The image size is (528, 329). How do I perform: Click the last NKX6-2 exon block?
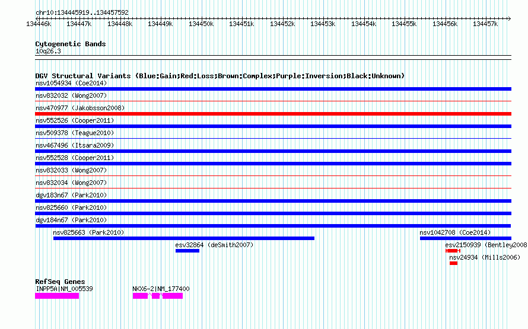pos(173,296)
